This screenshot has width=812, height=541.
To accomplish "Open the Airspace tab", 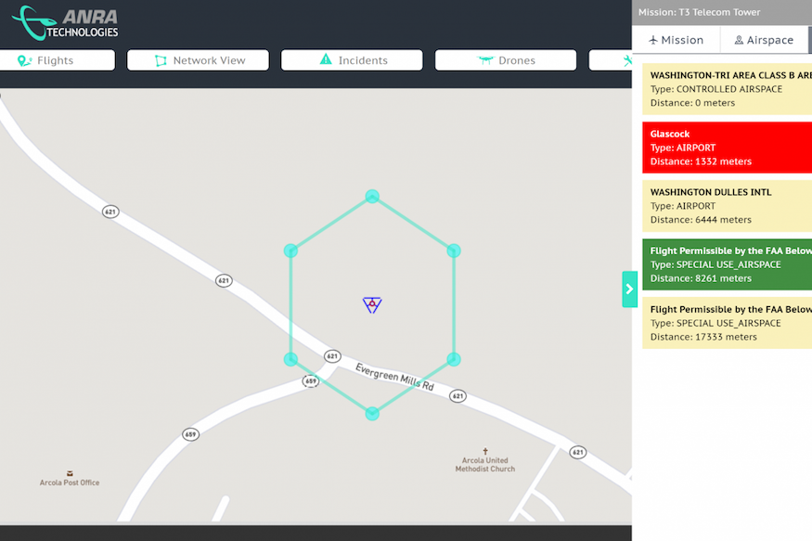I will tap(764, 40).
